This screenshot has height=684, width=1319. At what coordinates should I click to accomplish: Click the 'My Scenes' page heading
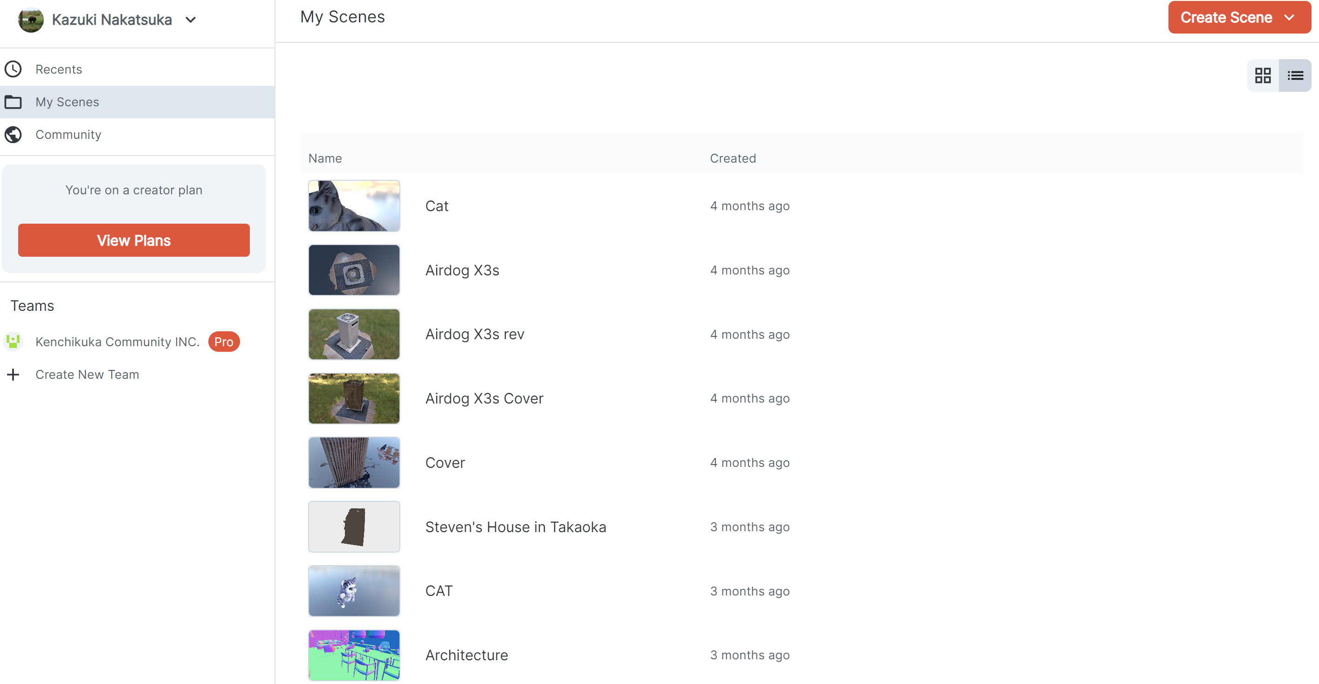point(342,17)
